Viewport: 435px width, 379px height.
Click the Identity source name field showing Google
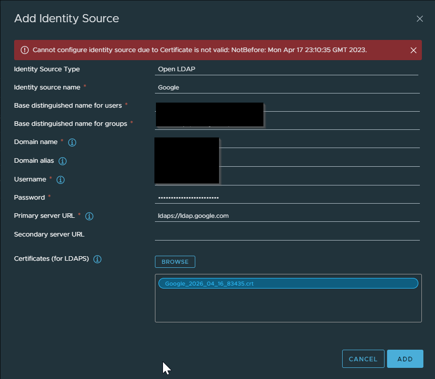coord(287,87)
